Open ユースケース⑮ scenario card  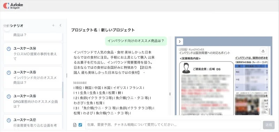click(x=33, y=78)
